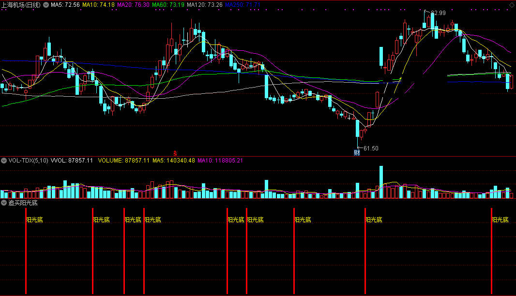Click the last 阳光底 signal label
The width and height of the screenshot is (516, 296).
pos(500,220)
